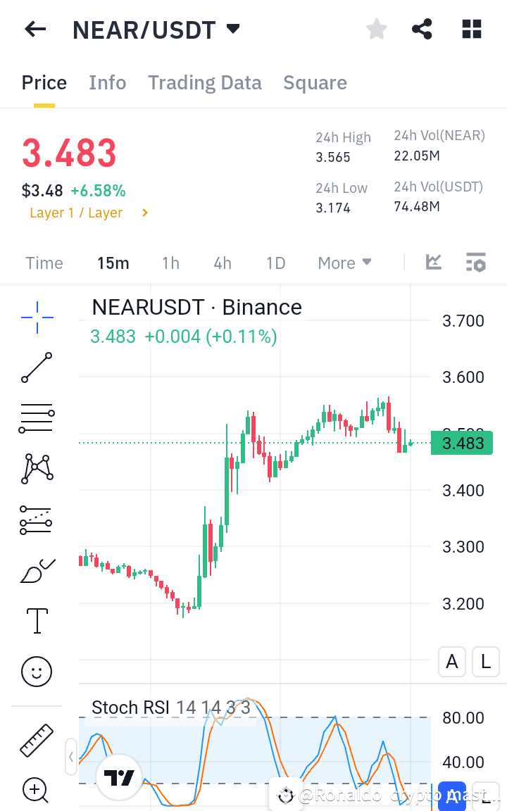
Task: Open the Layer 1 / Layer category link
Action: pos(76,213)
